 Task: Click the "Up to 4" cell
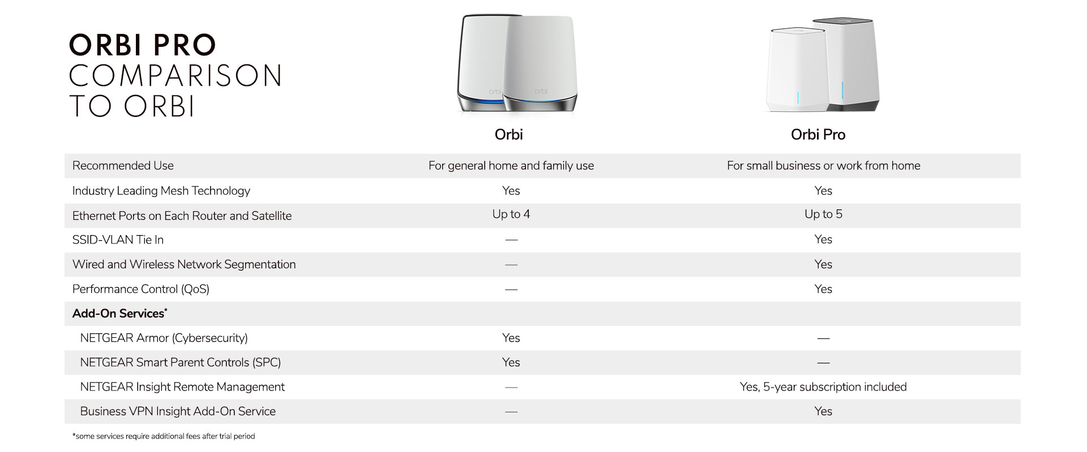click(x=511, y=214)
